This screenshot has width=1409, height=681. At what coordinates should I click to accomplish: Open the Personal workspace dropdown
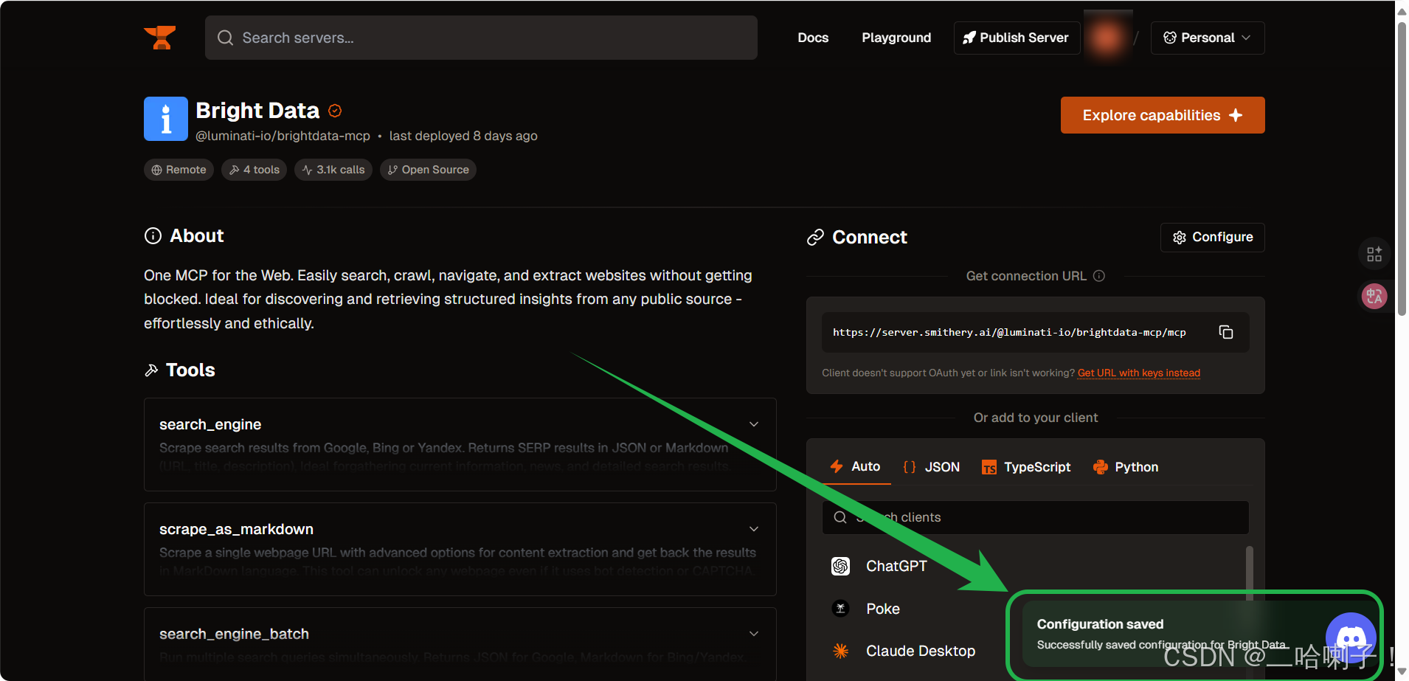(x=1207, y=38)
